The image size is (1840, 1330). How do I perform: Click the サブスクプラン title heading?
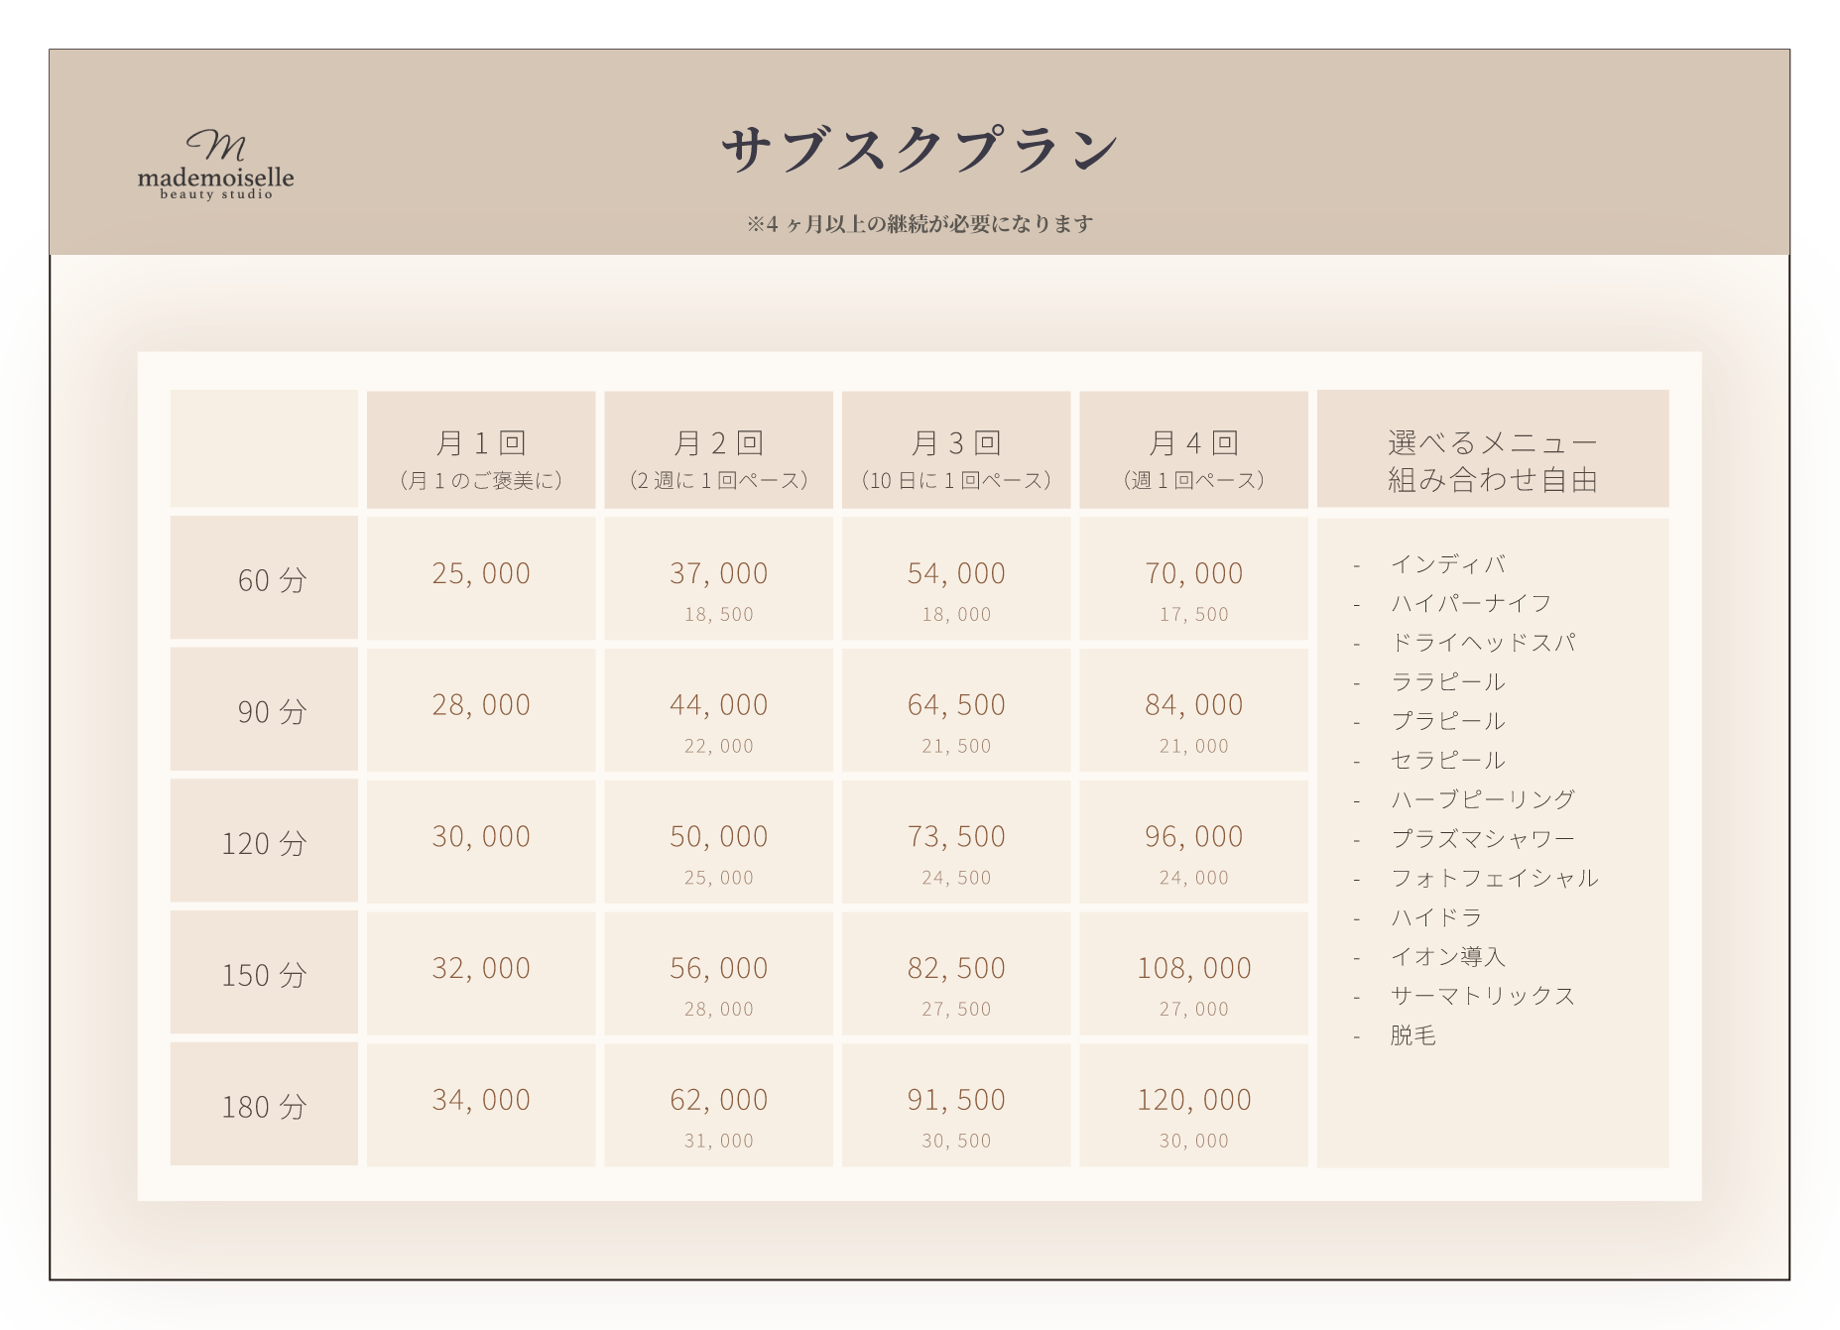coord(920,151)
